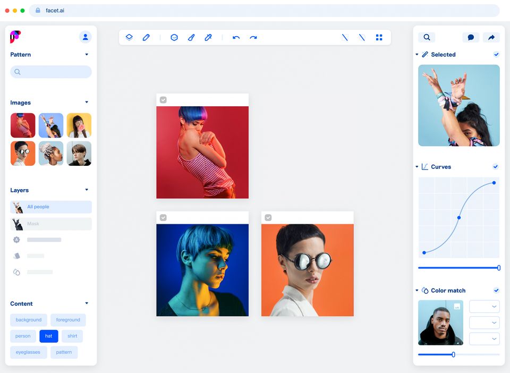This screenshot has height=373, width=510.
Task: Click image icon on Color match photo
Action: tap(457, 307)
